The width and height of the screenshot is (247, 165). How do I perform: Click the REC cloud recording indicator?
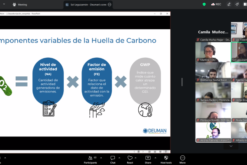click(x=216, y=4)
